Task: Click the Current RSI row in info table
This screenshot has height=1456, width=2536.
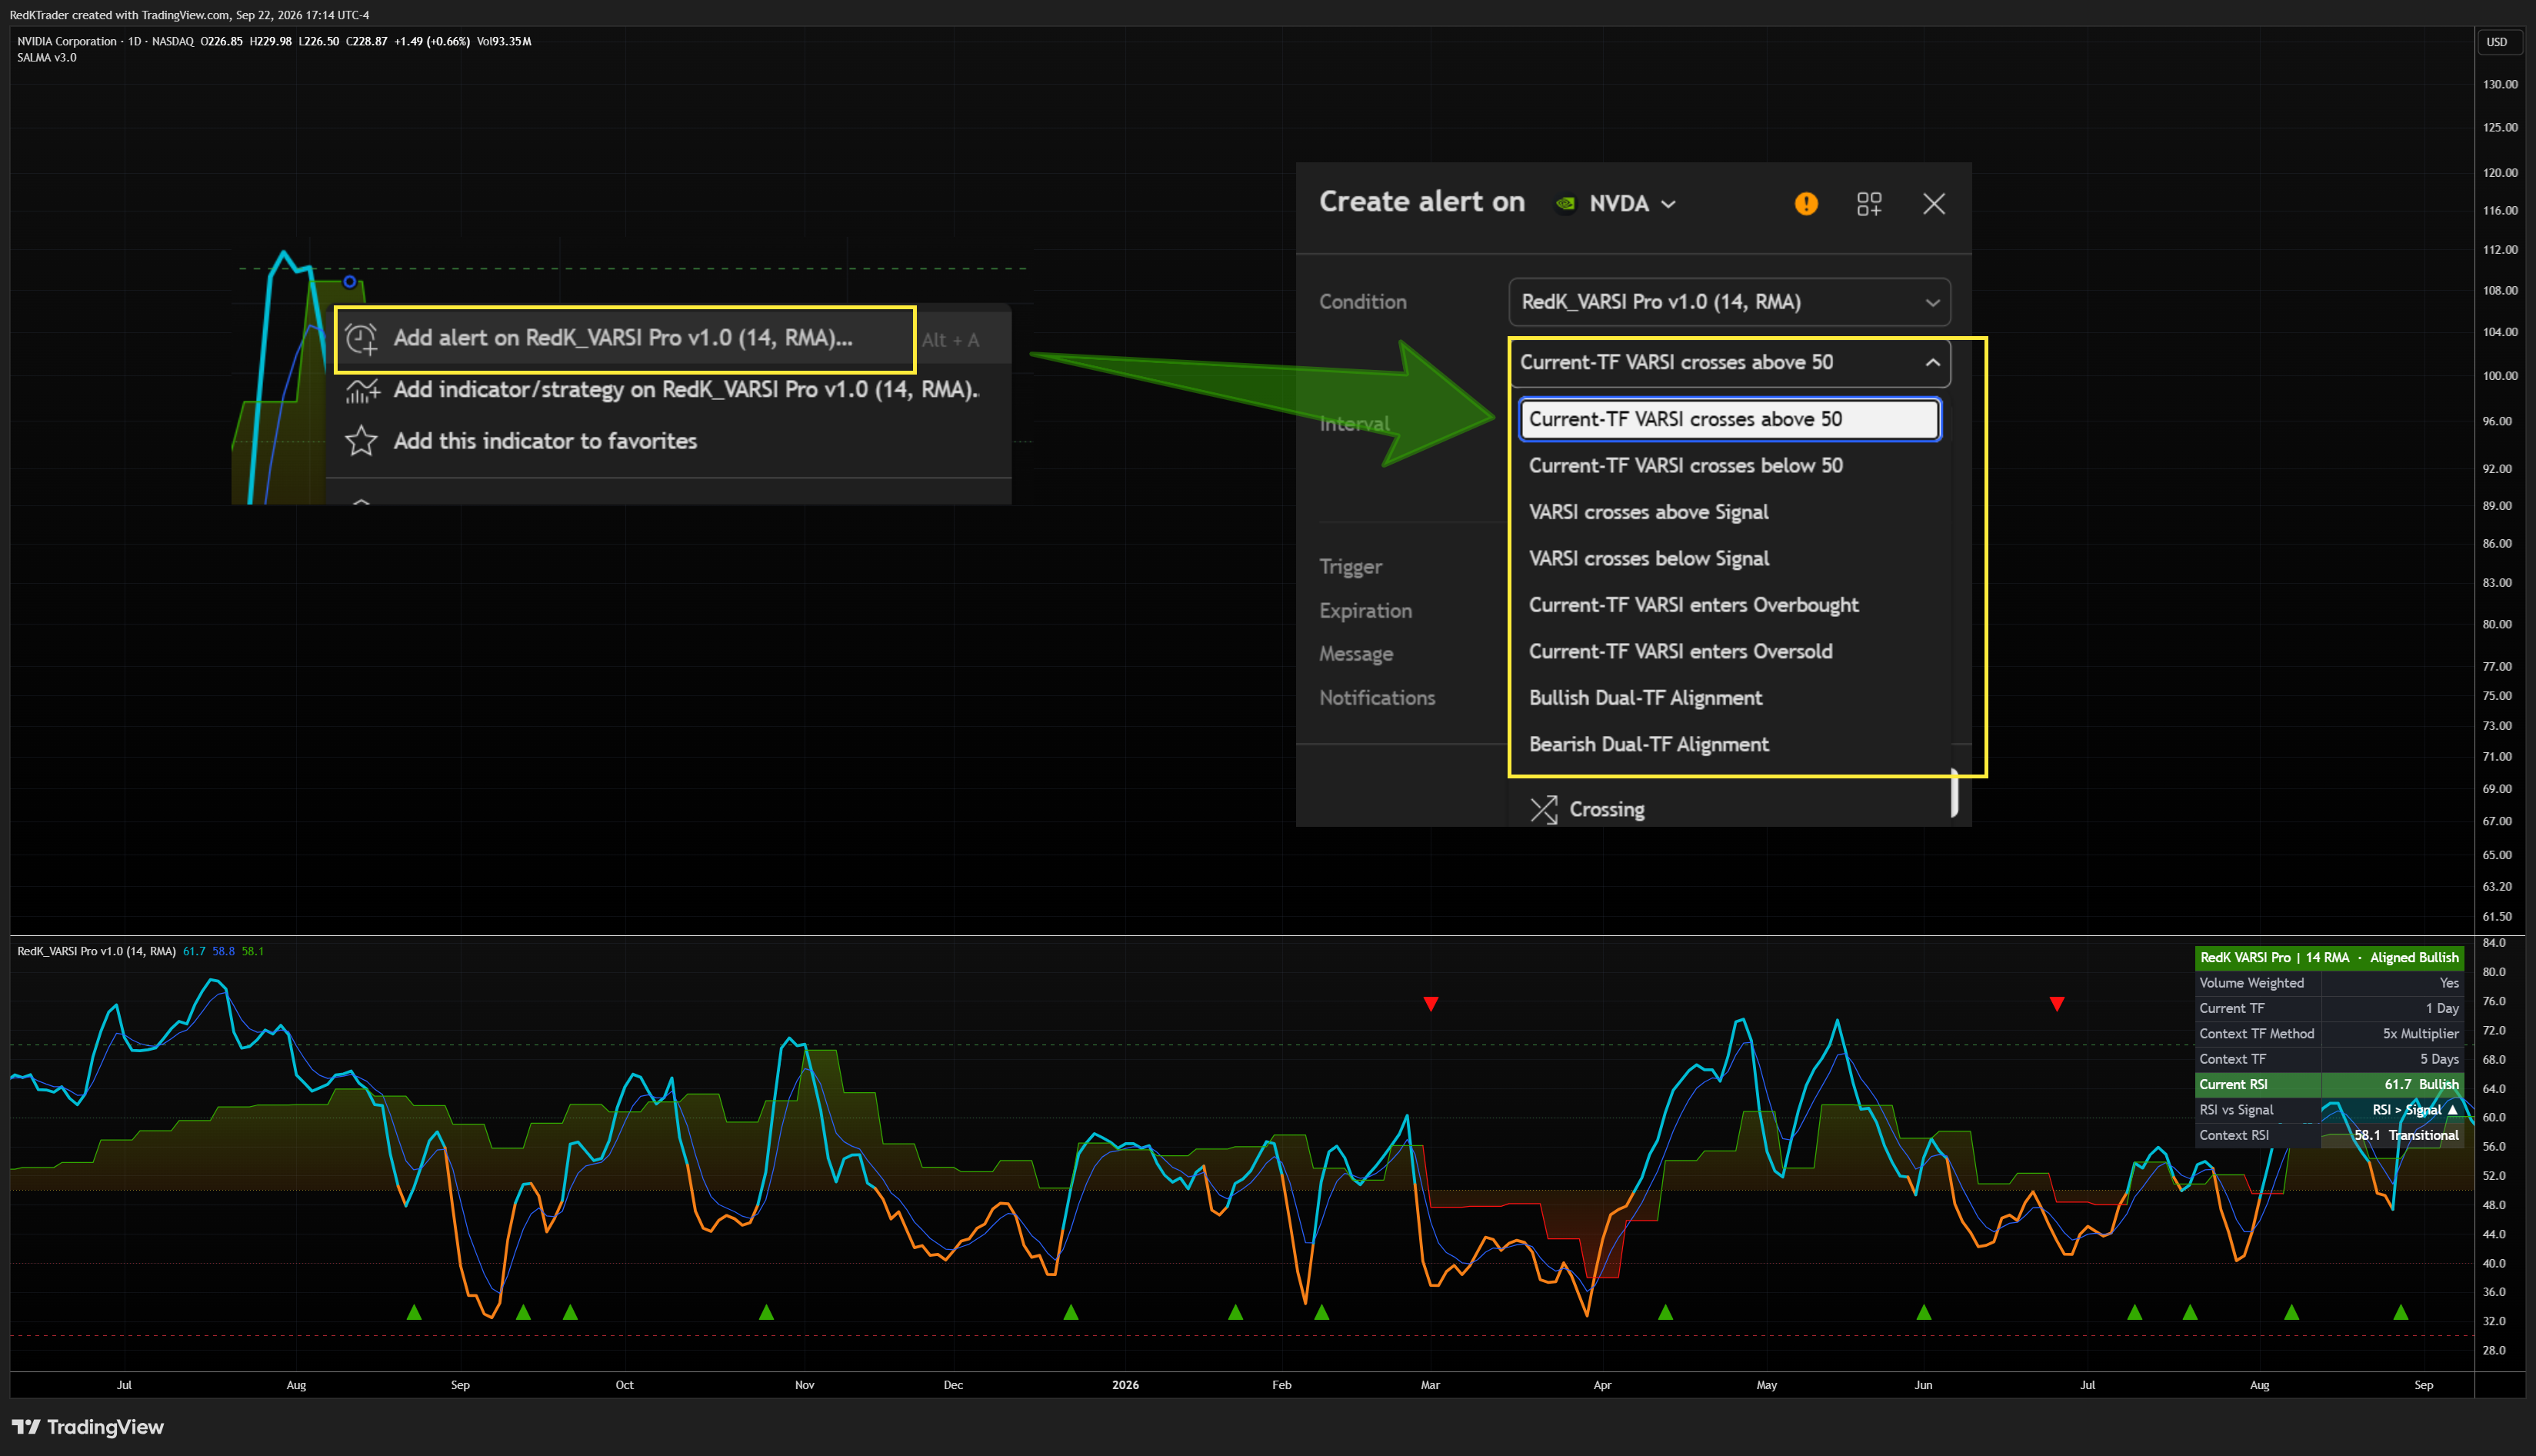Action: 2329,1085
